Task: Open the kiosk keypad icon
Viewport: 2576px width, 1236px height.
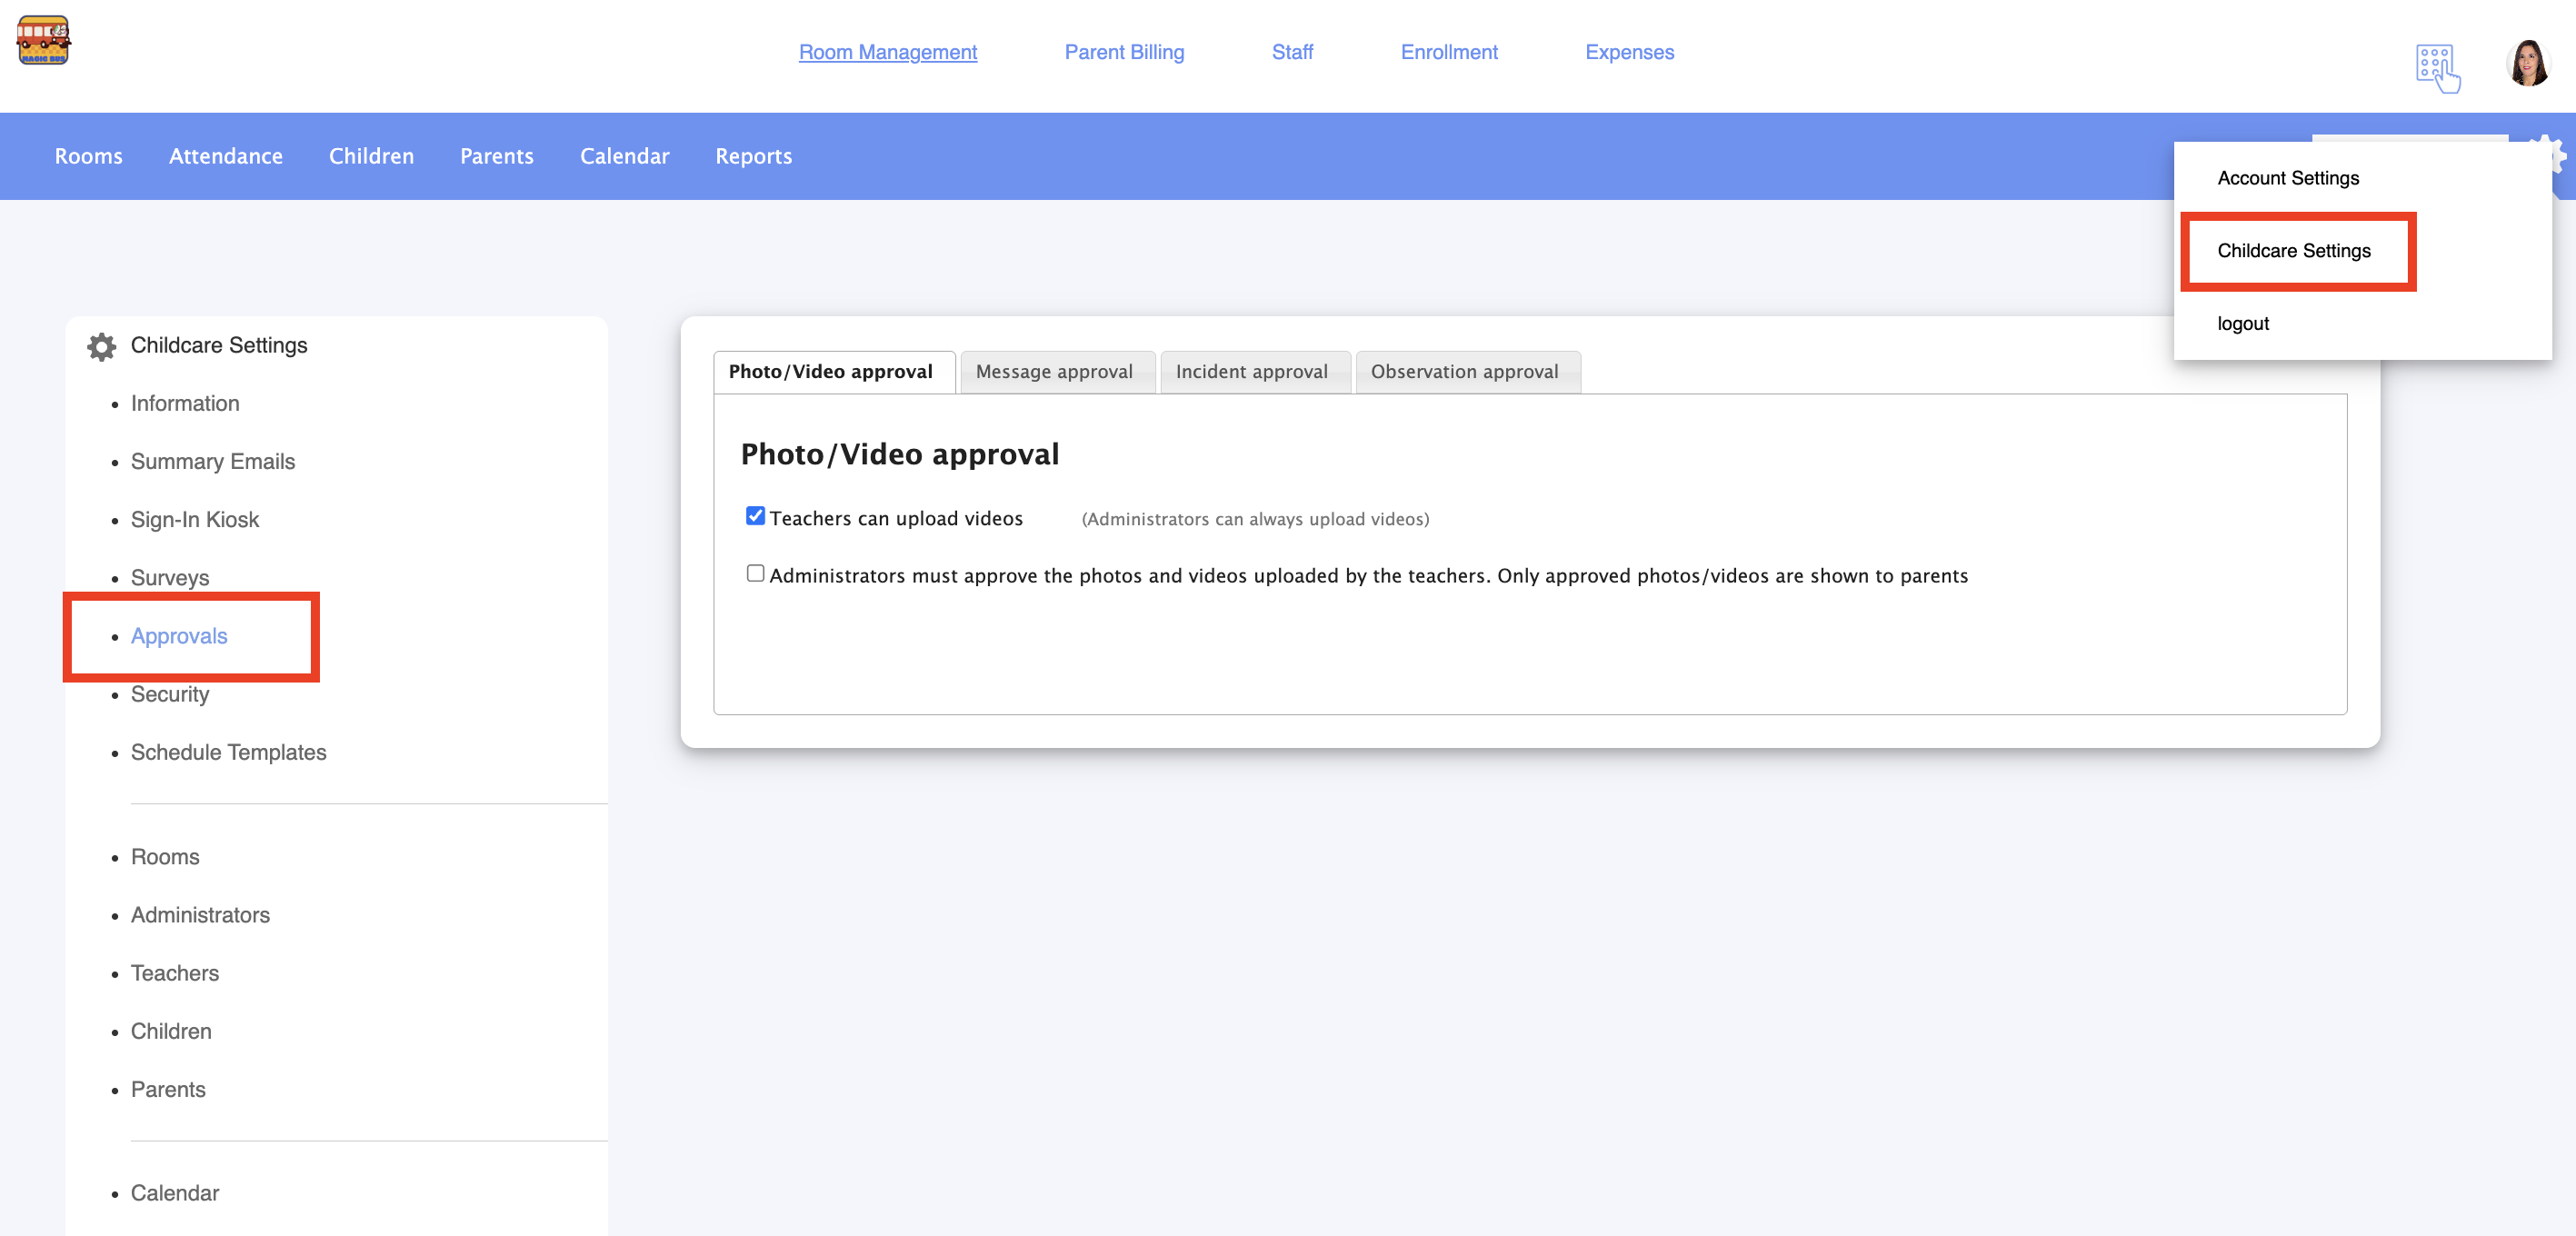Action: (x=2437, y=68)
